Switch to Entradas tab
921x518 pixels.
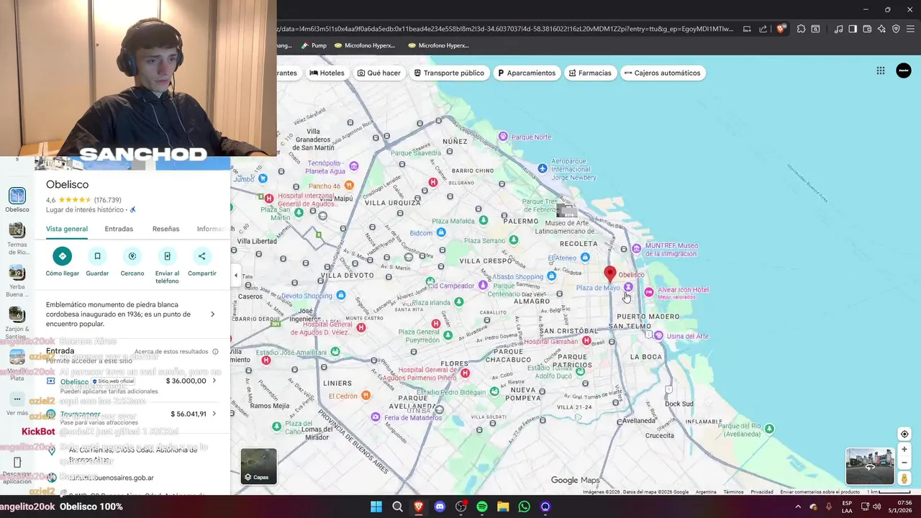[x=119, y=229]
